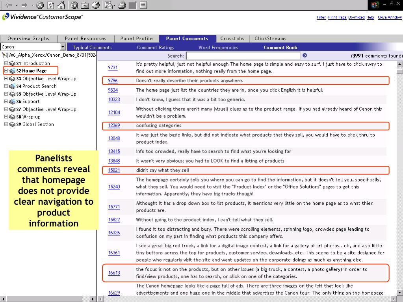Open the Comment Book subtab
403x302 pixels.
click(280, 48)
